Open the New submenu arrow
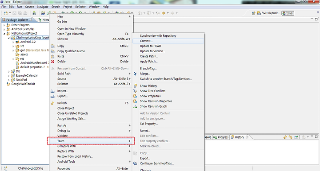The height and width of the screenshot is (171, 320). coord(130,16)
